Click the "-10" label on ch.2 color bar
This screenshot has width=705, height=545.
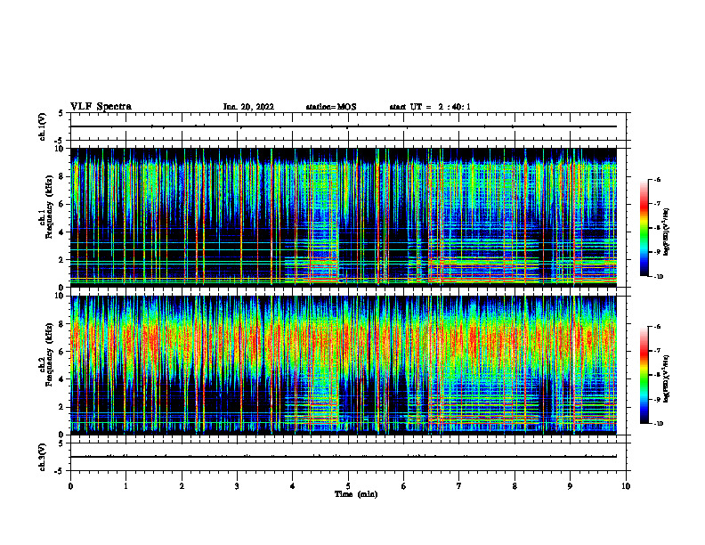[x=658, y=424]
